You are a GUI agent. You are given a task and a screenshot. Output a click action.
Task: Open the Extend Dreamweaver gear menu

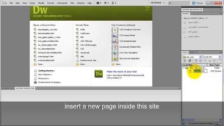(x=106, y=3)
